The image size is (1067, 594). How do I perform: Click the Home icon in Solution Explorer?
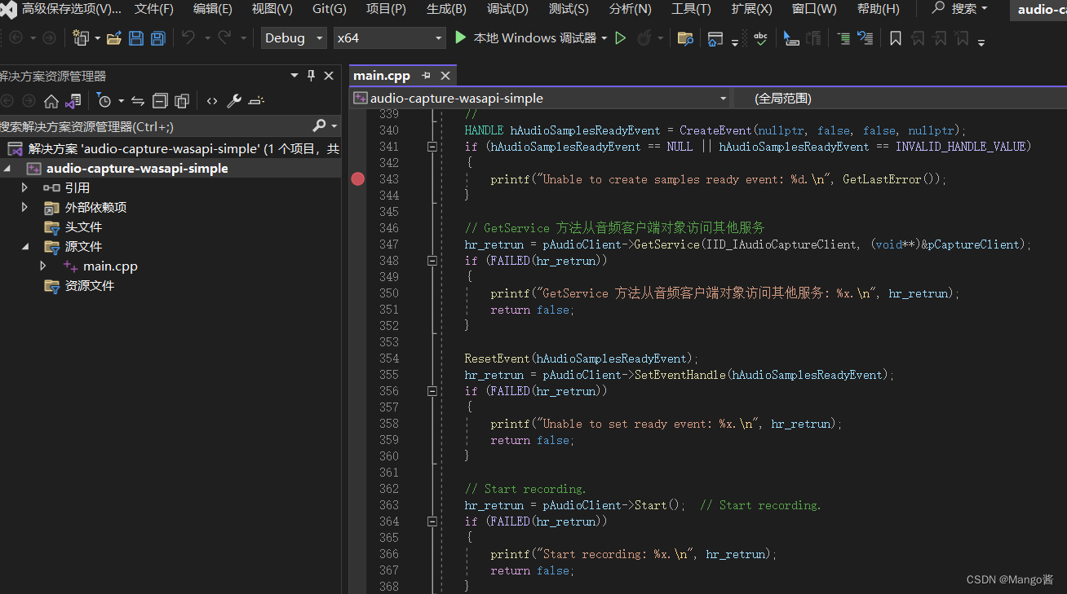pyautogui.click(x=51, y=101)
